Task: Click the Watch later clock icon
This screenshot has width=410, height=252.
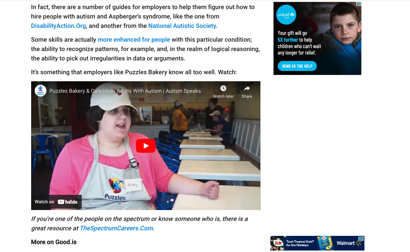Action: click(x=223, y=88)
